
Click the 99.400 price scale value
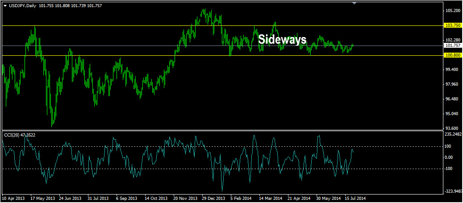pos(453,70)
